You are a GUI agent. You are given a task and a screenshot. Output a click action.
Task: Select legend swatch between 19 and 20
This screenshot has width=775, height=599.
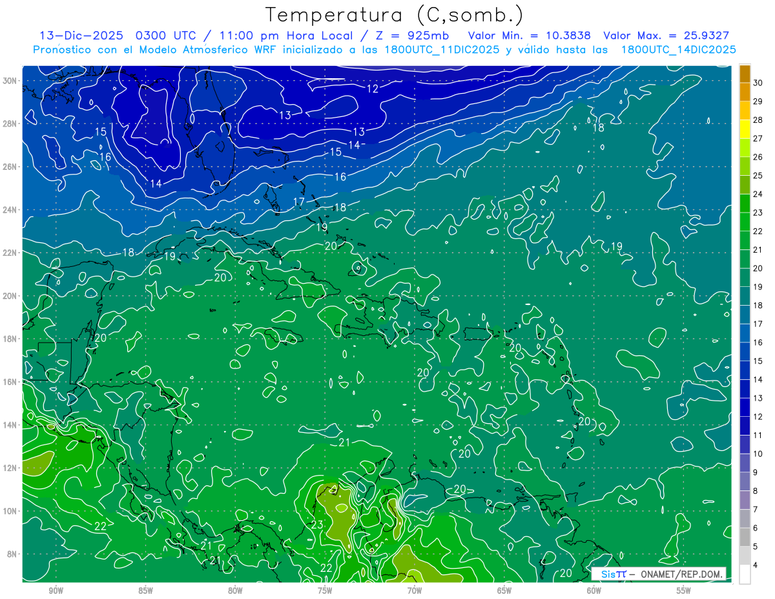pos(745,278)
